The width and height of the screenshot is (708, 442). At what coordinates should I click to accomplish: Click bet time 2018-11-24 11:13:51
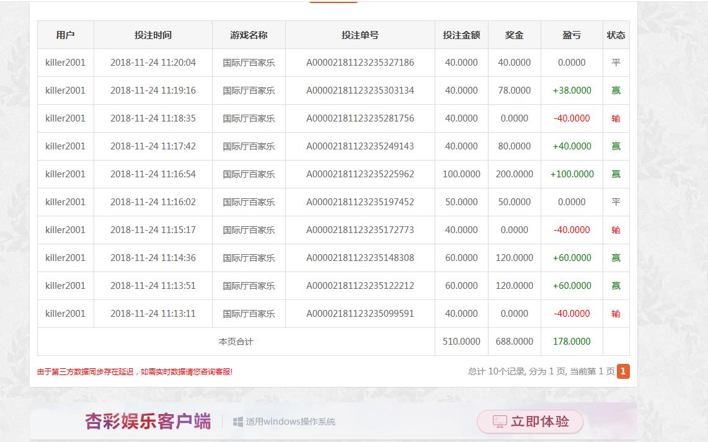153,286
